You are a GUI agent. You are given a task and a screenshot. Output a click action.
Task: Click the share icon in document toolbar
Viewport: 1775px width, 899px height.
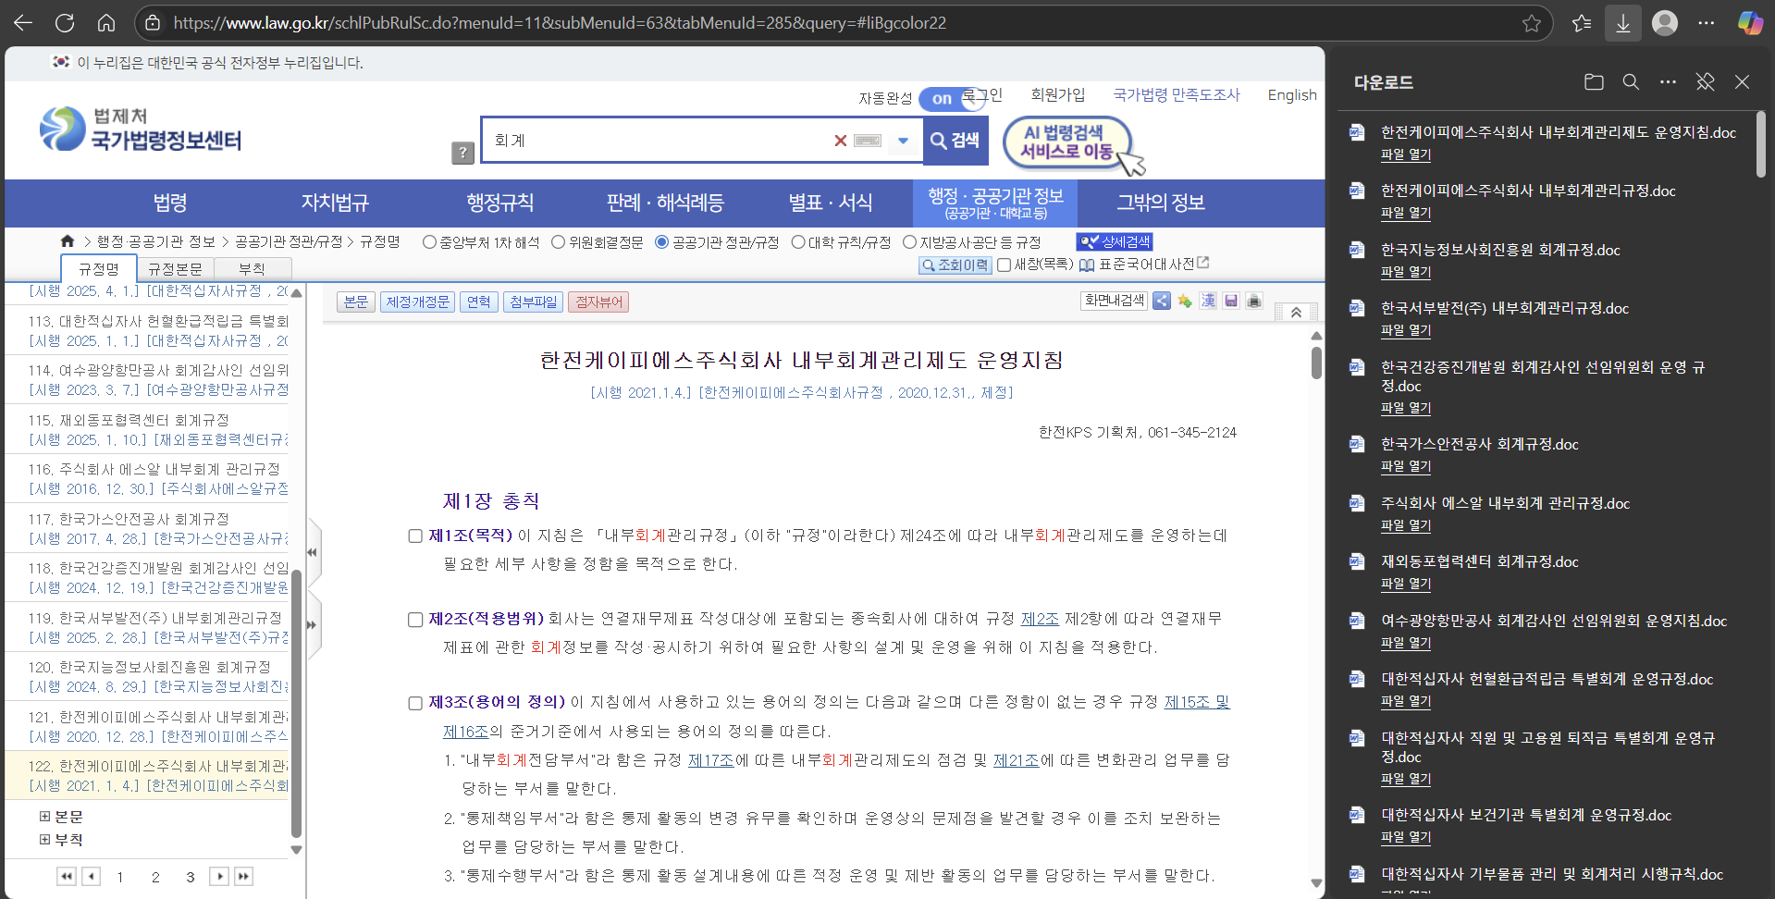pos(1162,301)
